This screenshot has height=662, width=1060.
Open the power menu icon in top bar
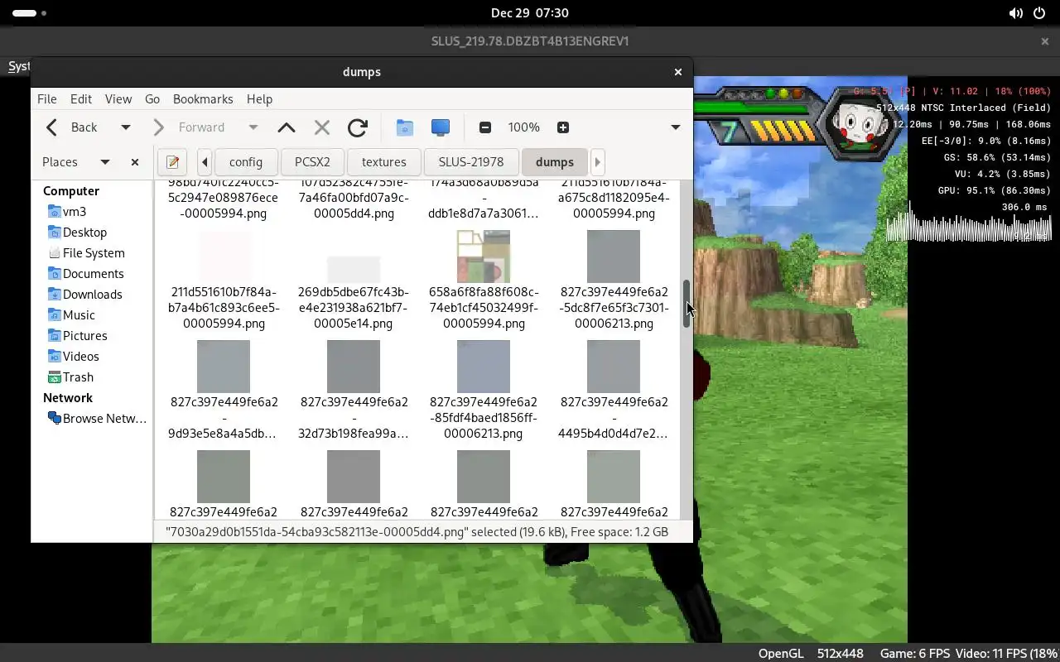click(1039, 13)
